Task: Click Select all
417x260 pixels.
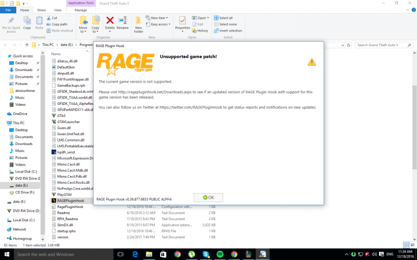Action: click(x=224, y=18)
